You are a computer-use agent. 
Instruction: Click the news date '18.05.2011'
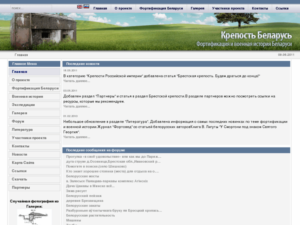(x=70, y=71)
